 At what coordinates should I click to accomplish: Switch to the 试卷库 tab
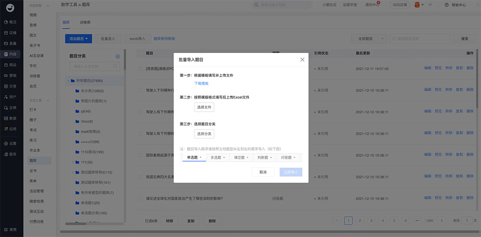point(85,23)
